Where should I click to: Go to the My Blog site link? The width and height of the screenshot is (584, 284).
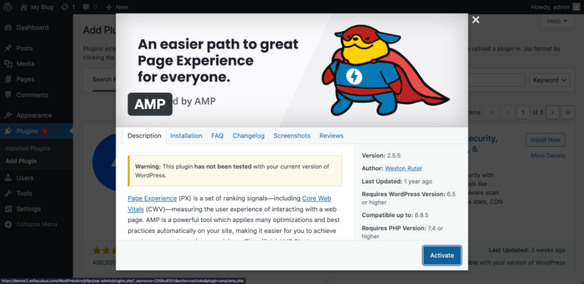[37, 6]
